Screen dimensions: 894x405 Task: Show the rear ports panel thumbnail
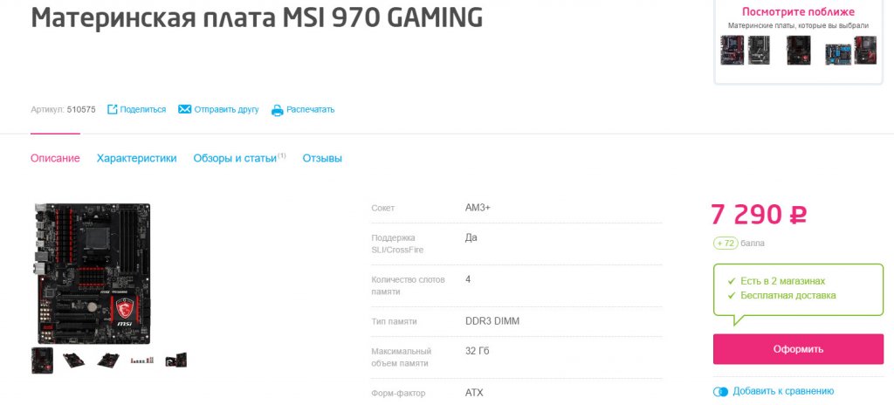[x=141, y=360]
